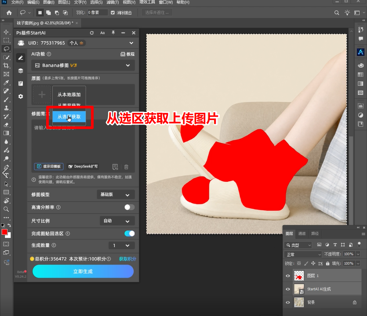
Task: Open the 尺寸比例 自动 dropdown
Action: (x=117, y=221)
